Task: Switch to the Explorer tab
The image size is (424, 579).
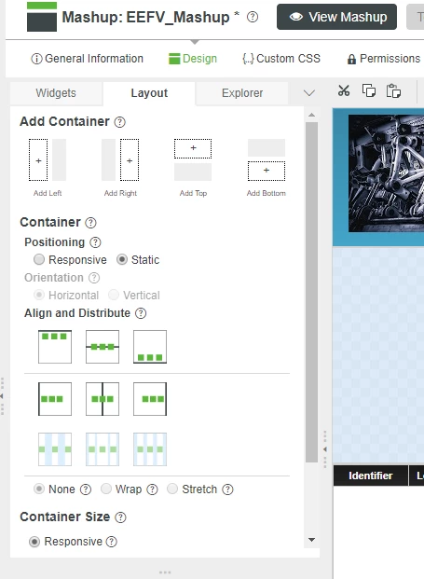Action: pyautogui.click(x=242, y=93)
